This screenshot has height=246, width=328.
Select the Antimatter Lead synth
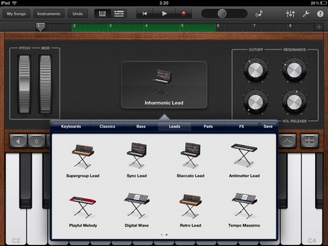pyautogui.click(x=243, y=155)
